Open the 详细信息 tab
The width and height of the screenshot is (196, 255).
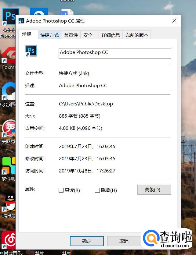[111, 35]
